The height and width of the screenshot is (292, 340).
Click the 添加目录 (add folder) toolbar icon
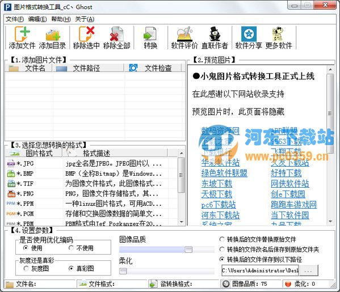[x=52, y=34]
